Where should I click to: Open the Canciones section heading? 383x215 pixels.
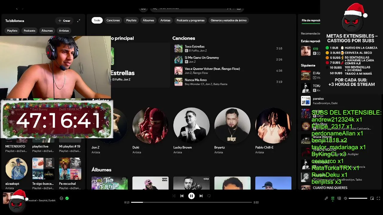(x=184, y=38)
